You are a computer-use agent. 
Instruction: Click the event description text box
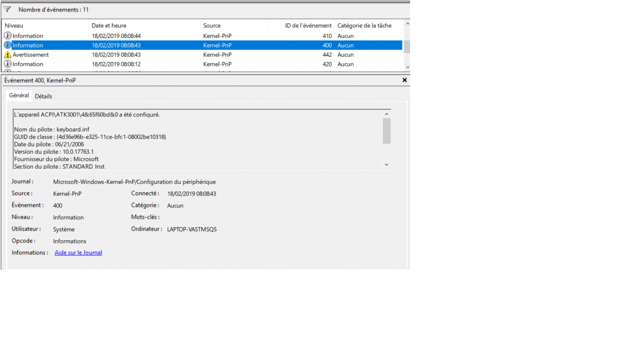pyautogui.click(x=197, y=139)
